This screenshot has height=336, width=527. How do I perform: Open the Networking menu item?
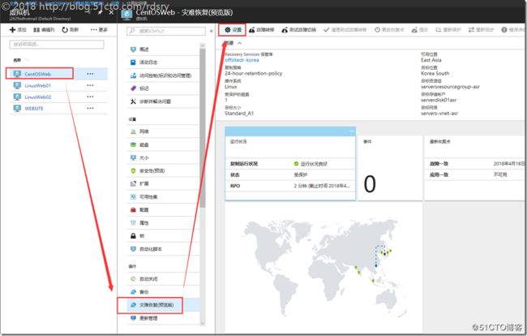click(x=163, y=131)
